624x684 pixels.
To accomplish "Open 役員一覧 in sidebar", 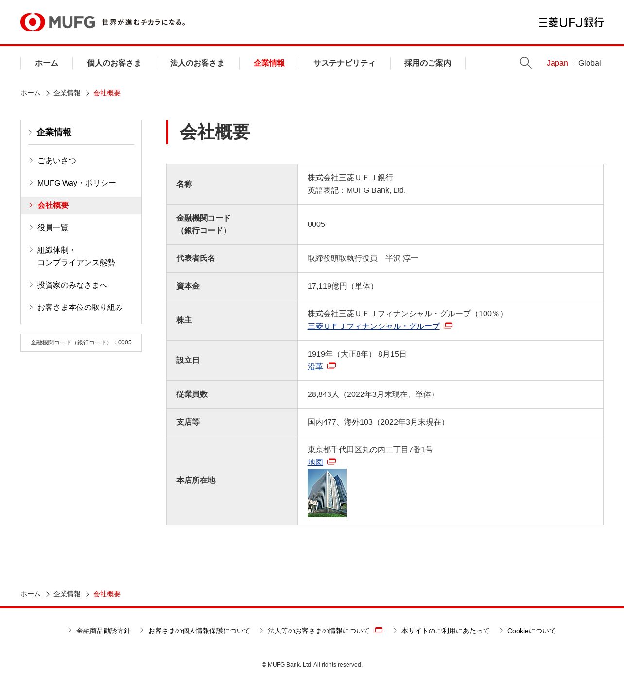I will (x=53, y=228).
